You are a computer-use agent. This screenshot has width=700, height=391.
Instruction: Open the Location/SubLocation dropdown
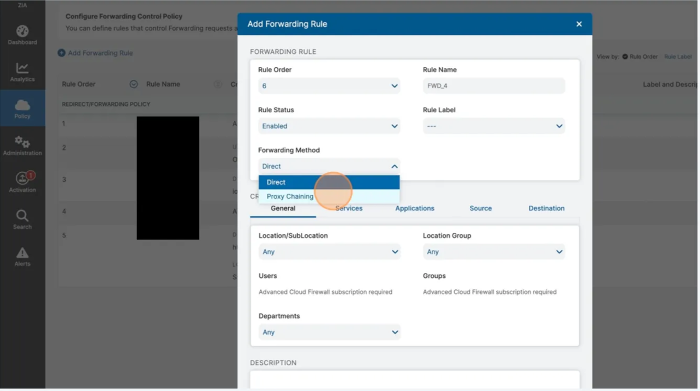pos(329,252)
